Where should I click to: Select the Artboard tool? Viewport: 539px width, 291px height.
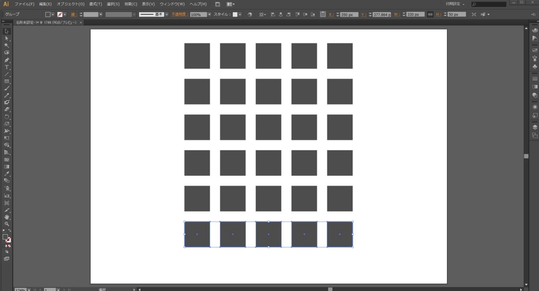pyautogui.click(x=6, y=203)
